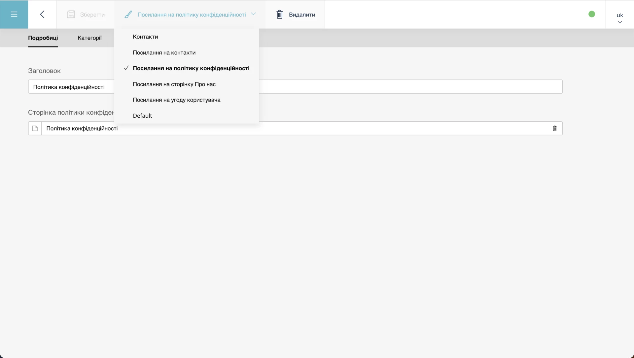
Task: Choose Посилання на контакти template
Action: click(164, 52)
